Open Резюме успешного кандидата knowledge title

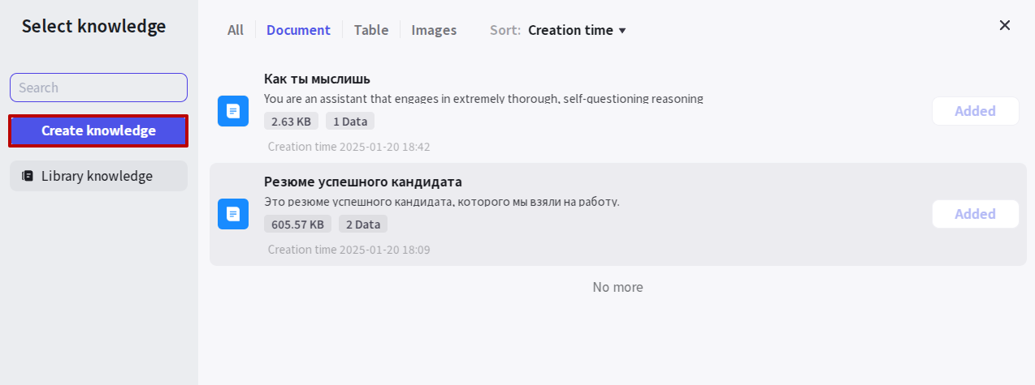tap(363, 182)
